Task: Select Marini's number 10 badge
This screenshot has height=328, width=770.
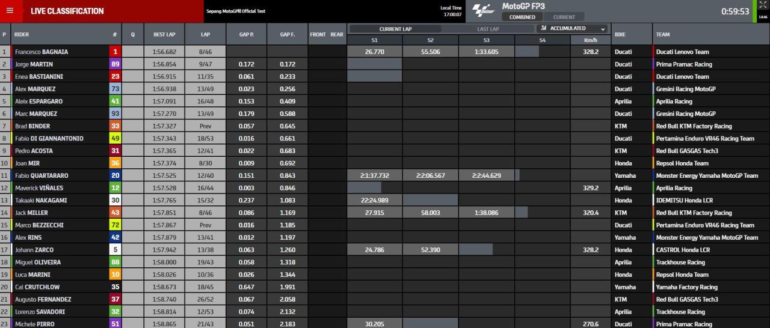Action: (115, 275)
